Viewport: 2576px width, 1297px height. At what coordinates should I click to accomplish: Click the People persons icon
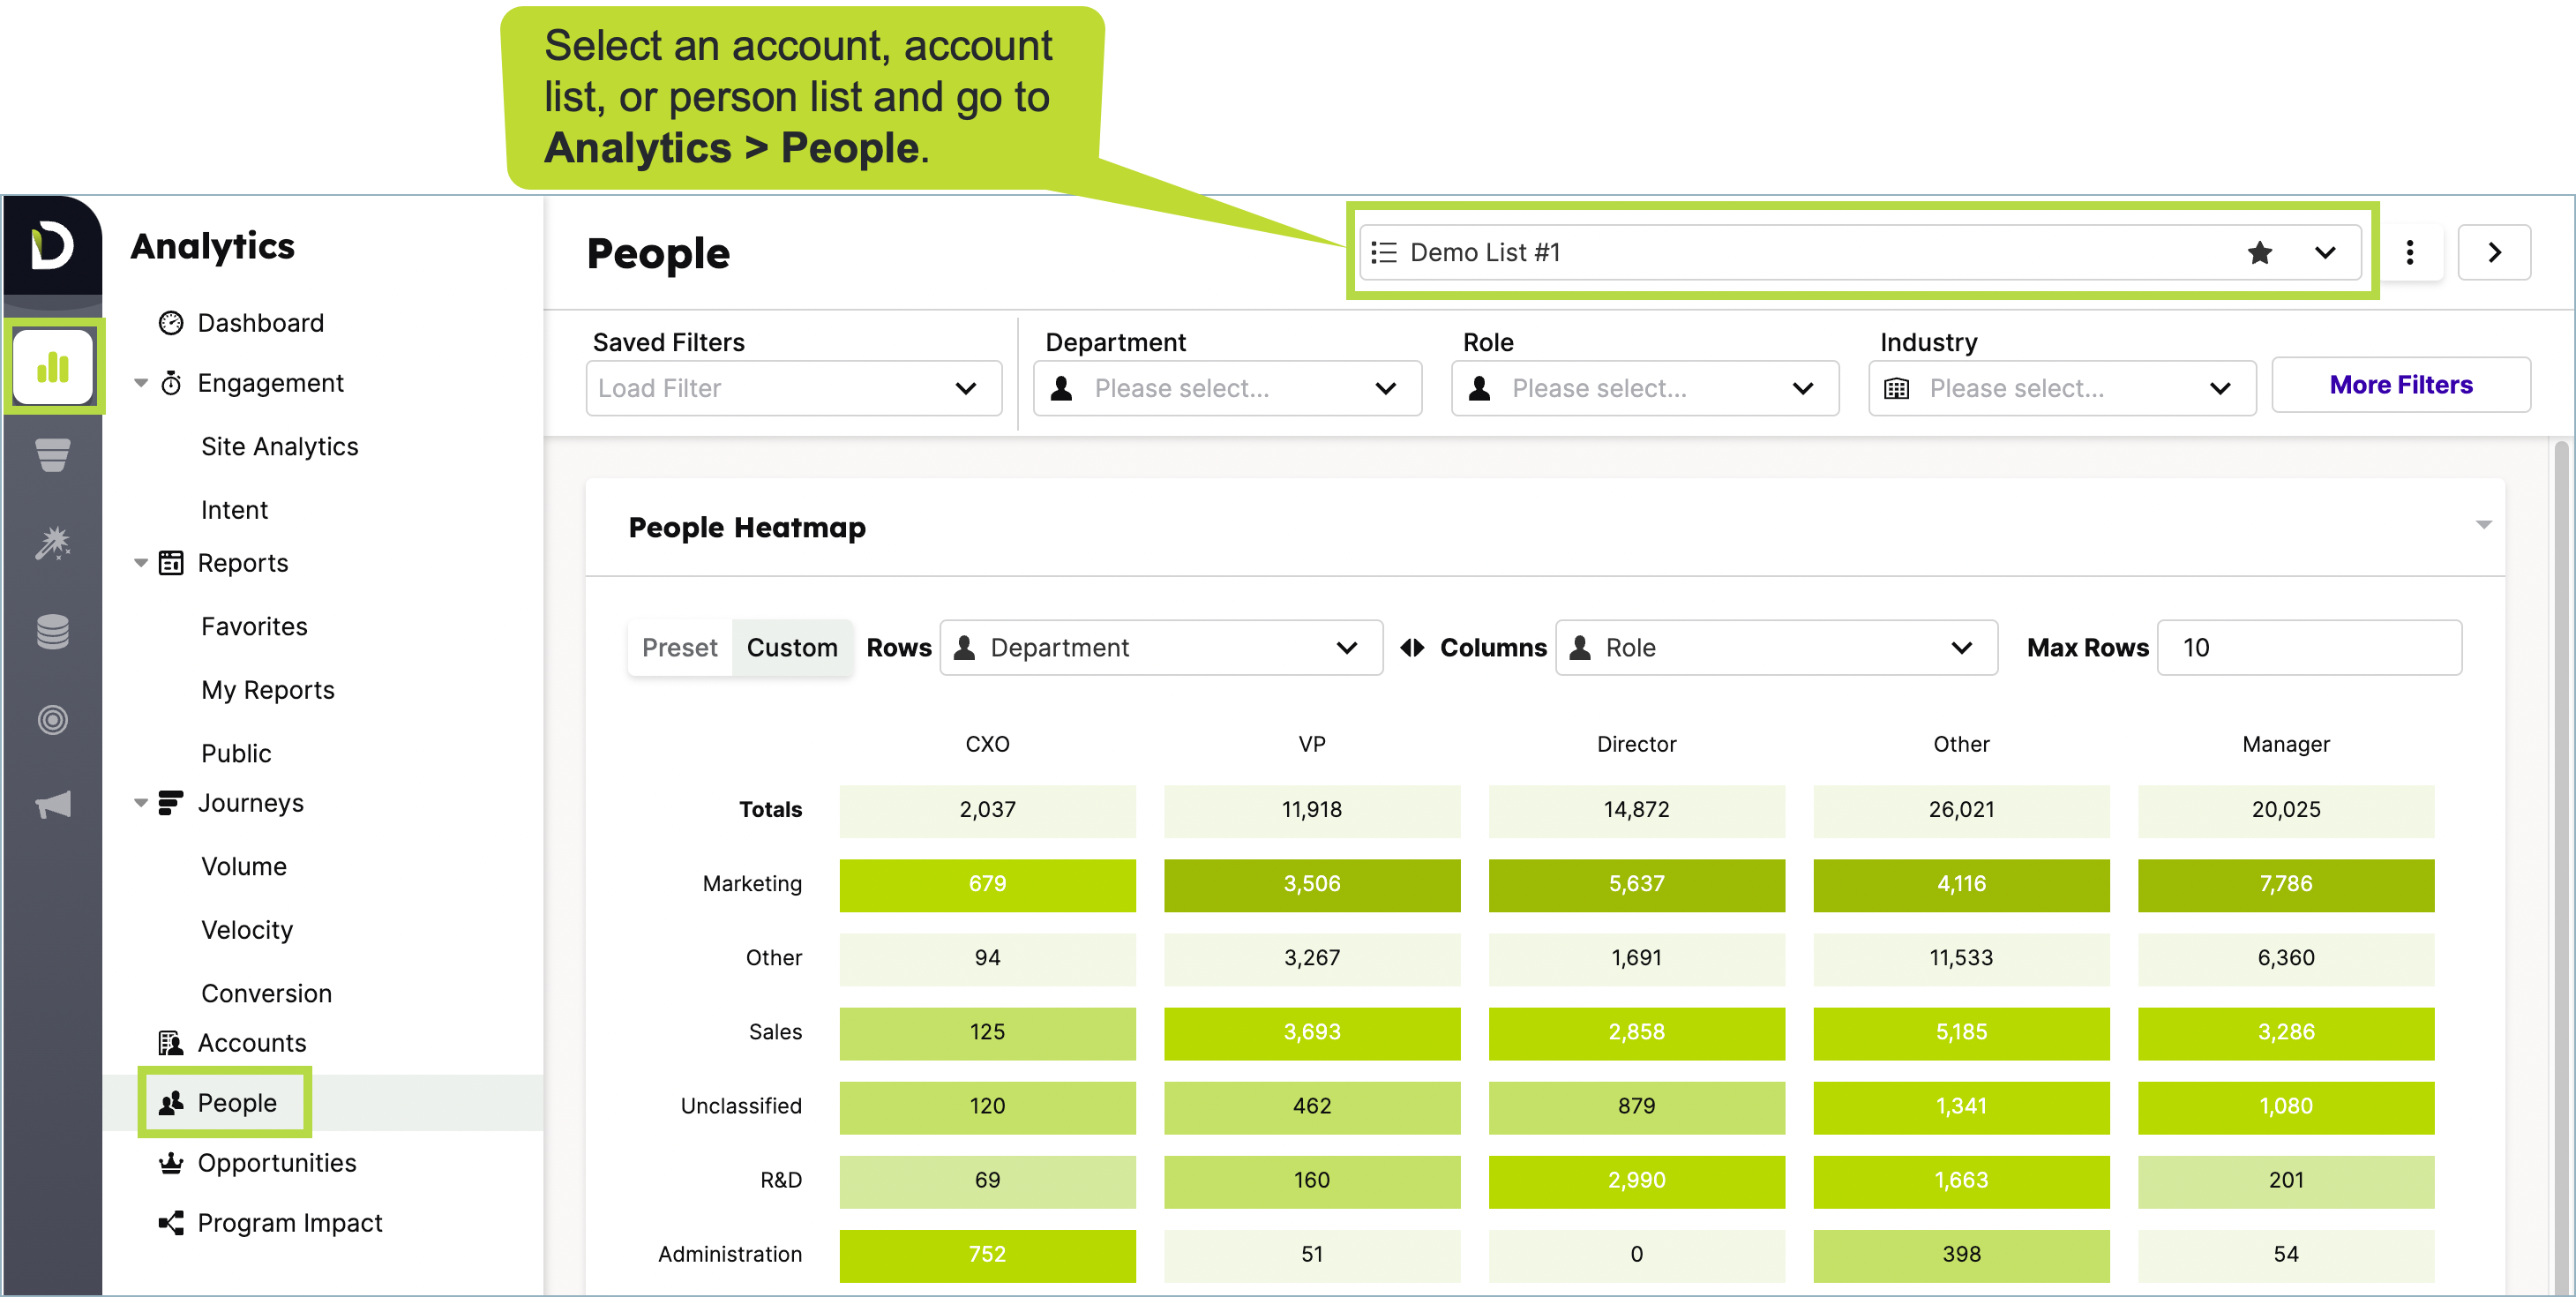point(171,1103)
